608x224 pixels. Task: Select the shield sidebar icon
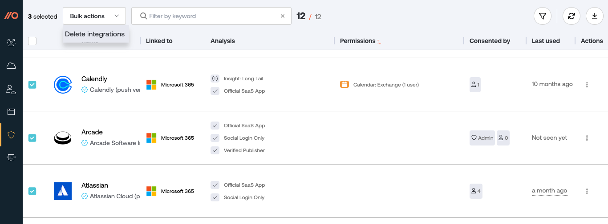tap(11, 135)
